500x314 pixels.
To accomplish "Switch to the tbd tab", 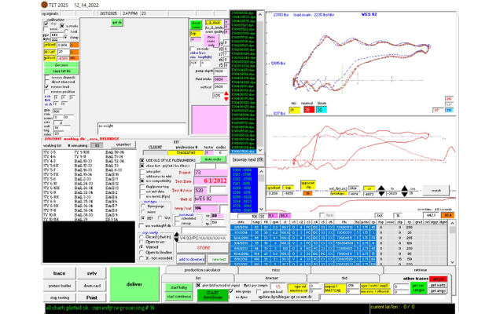I will click(344, 278).
